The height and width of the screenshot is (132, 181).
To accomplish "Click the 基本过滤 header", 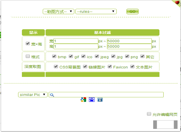I will click(102, 33).
